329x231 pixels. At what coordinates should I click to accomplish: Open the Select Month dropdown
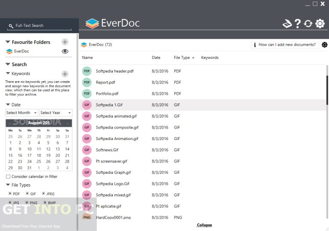tap(21, 113)
